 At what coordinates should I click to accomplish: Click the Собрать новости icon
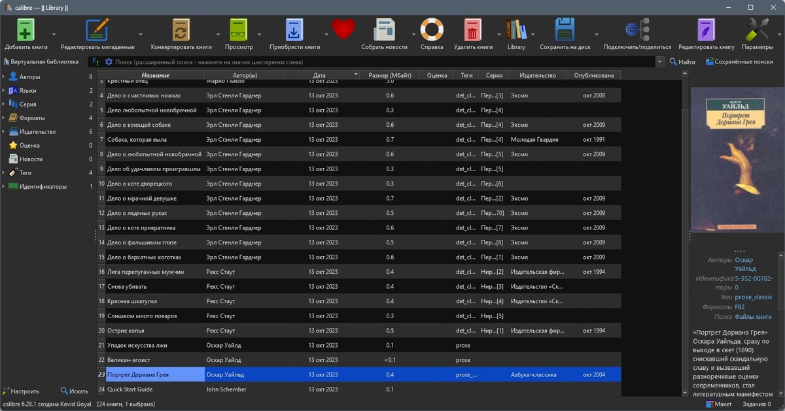click(385, 31)
